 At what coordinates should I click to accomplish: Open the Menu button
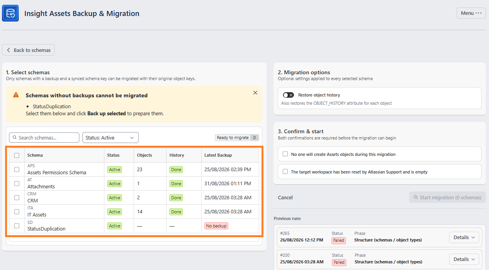[471, 13]
